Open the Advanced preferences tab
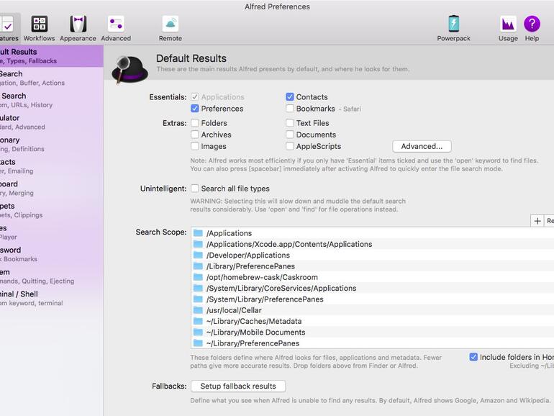Viewport: 554px width, 416px height. coord(116,28)
